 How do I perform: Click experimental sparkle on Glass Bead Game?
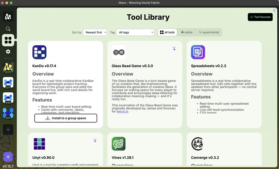point(174,49)
